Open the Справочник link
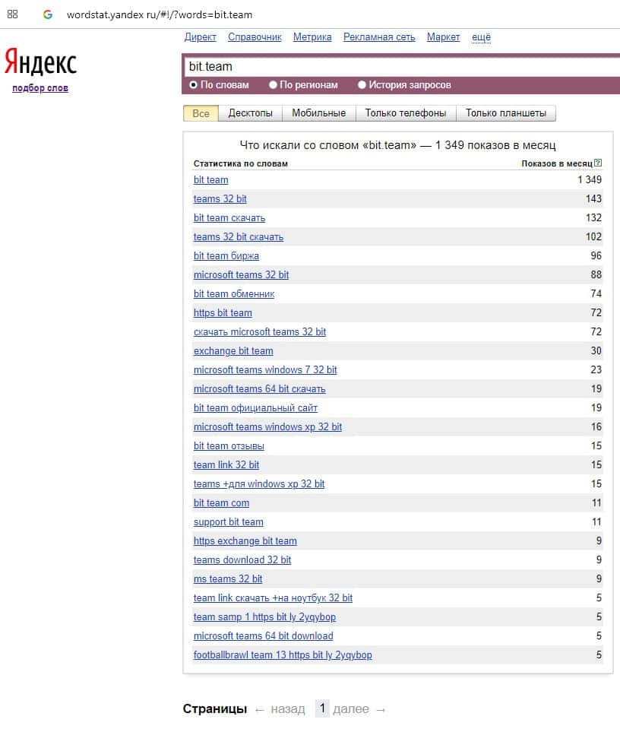Image resolution: width=620 pixels, height=729 pixels. [255, 37]
